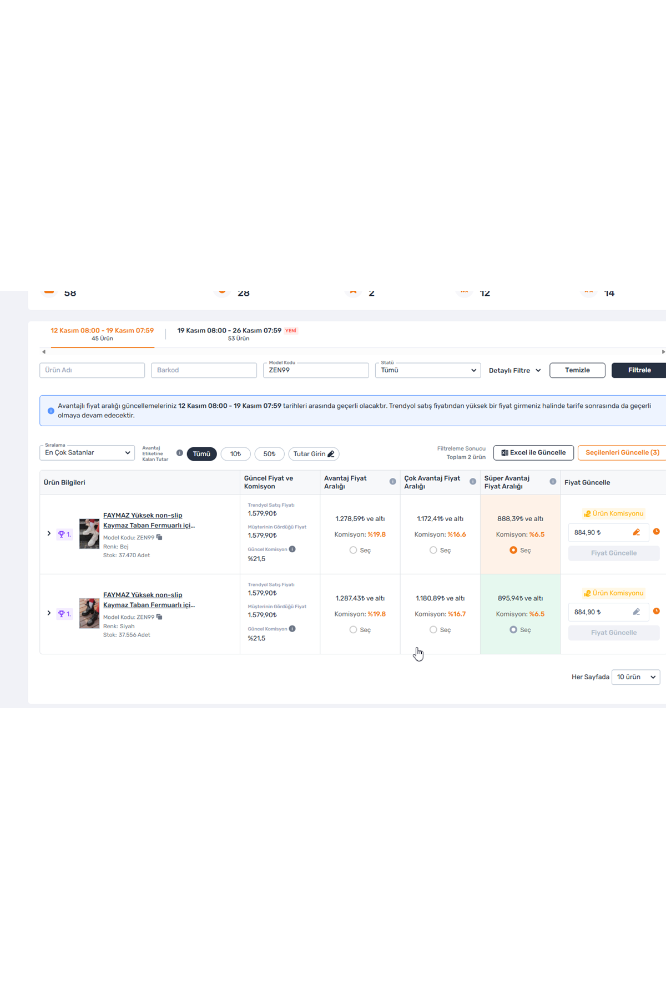Screen dimensions: 666x999
Task: Open info icon for Süper Avantaj Fiyat Aralığı
Action: pos(553,481)
